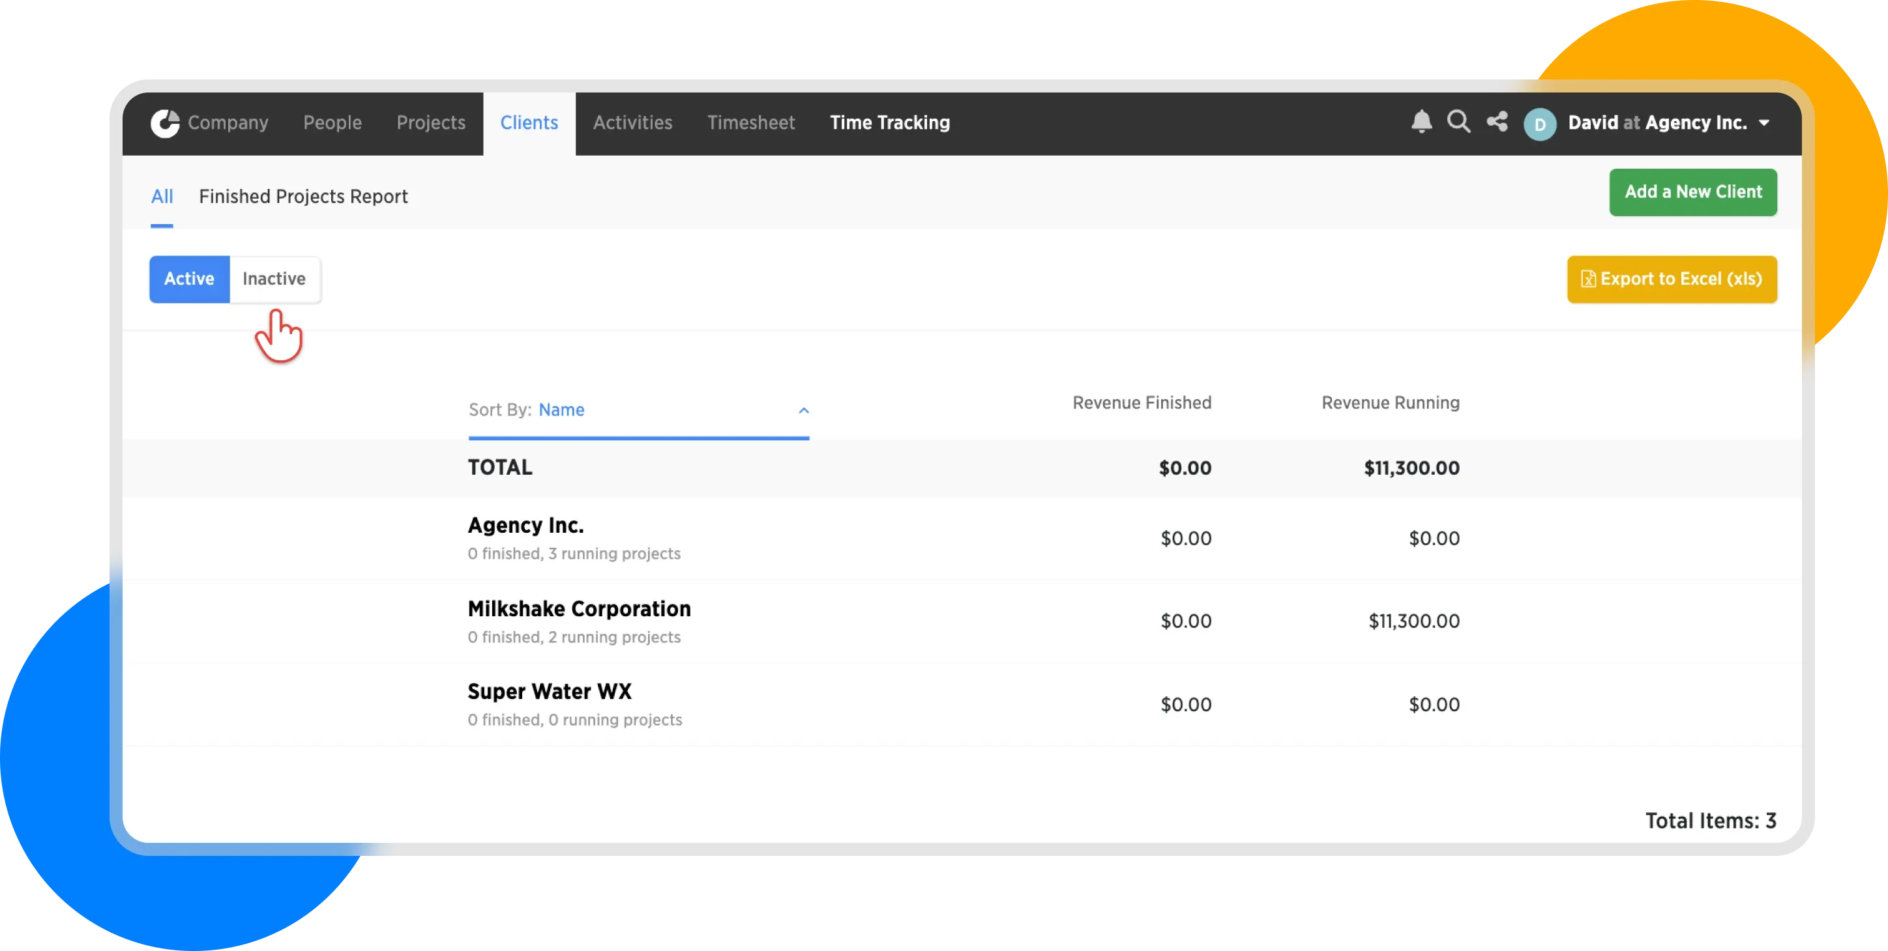Viewport: 1888px width, 951px height.
Task: Click the Excel file icon on the export button
Action: 1587,279
